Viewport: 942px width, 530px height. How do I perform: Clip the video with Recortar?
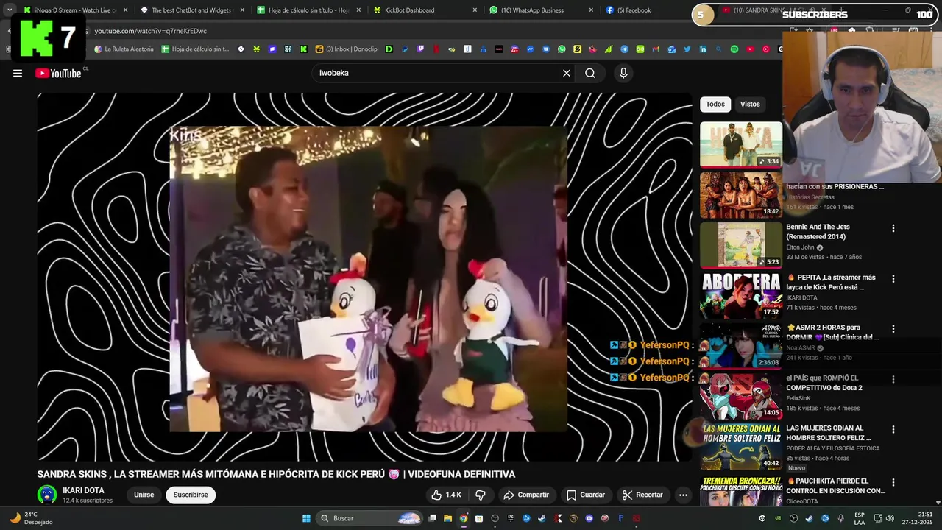(x=642, y=495)
